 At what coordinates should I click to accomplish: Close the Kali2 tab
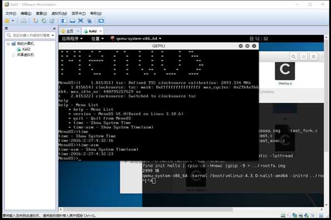coord(101,31)
